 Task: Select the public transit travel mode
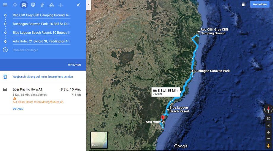point(33,5)
